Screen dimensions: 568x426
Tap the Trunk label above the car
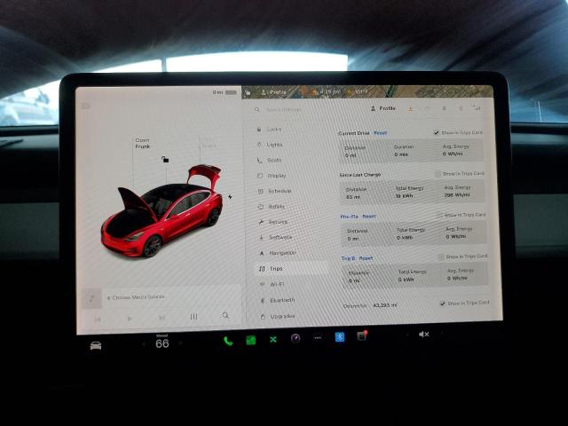pyautogui.click(x=209, y=146)
